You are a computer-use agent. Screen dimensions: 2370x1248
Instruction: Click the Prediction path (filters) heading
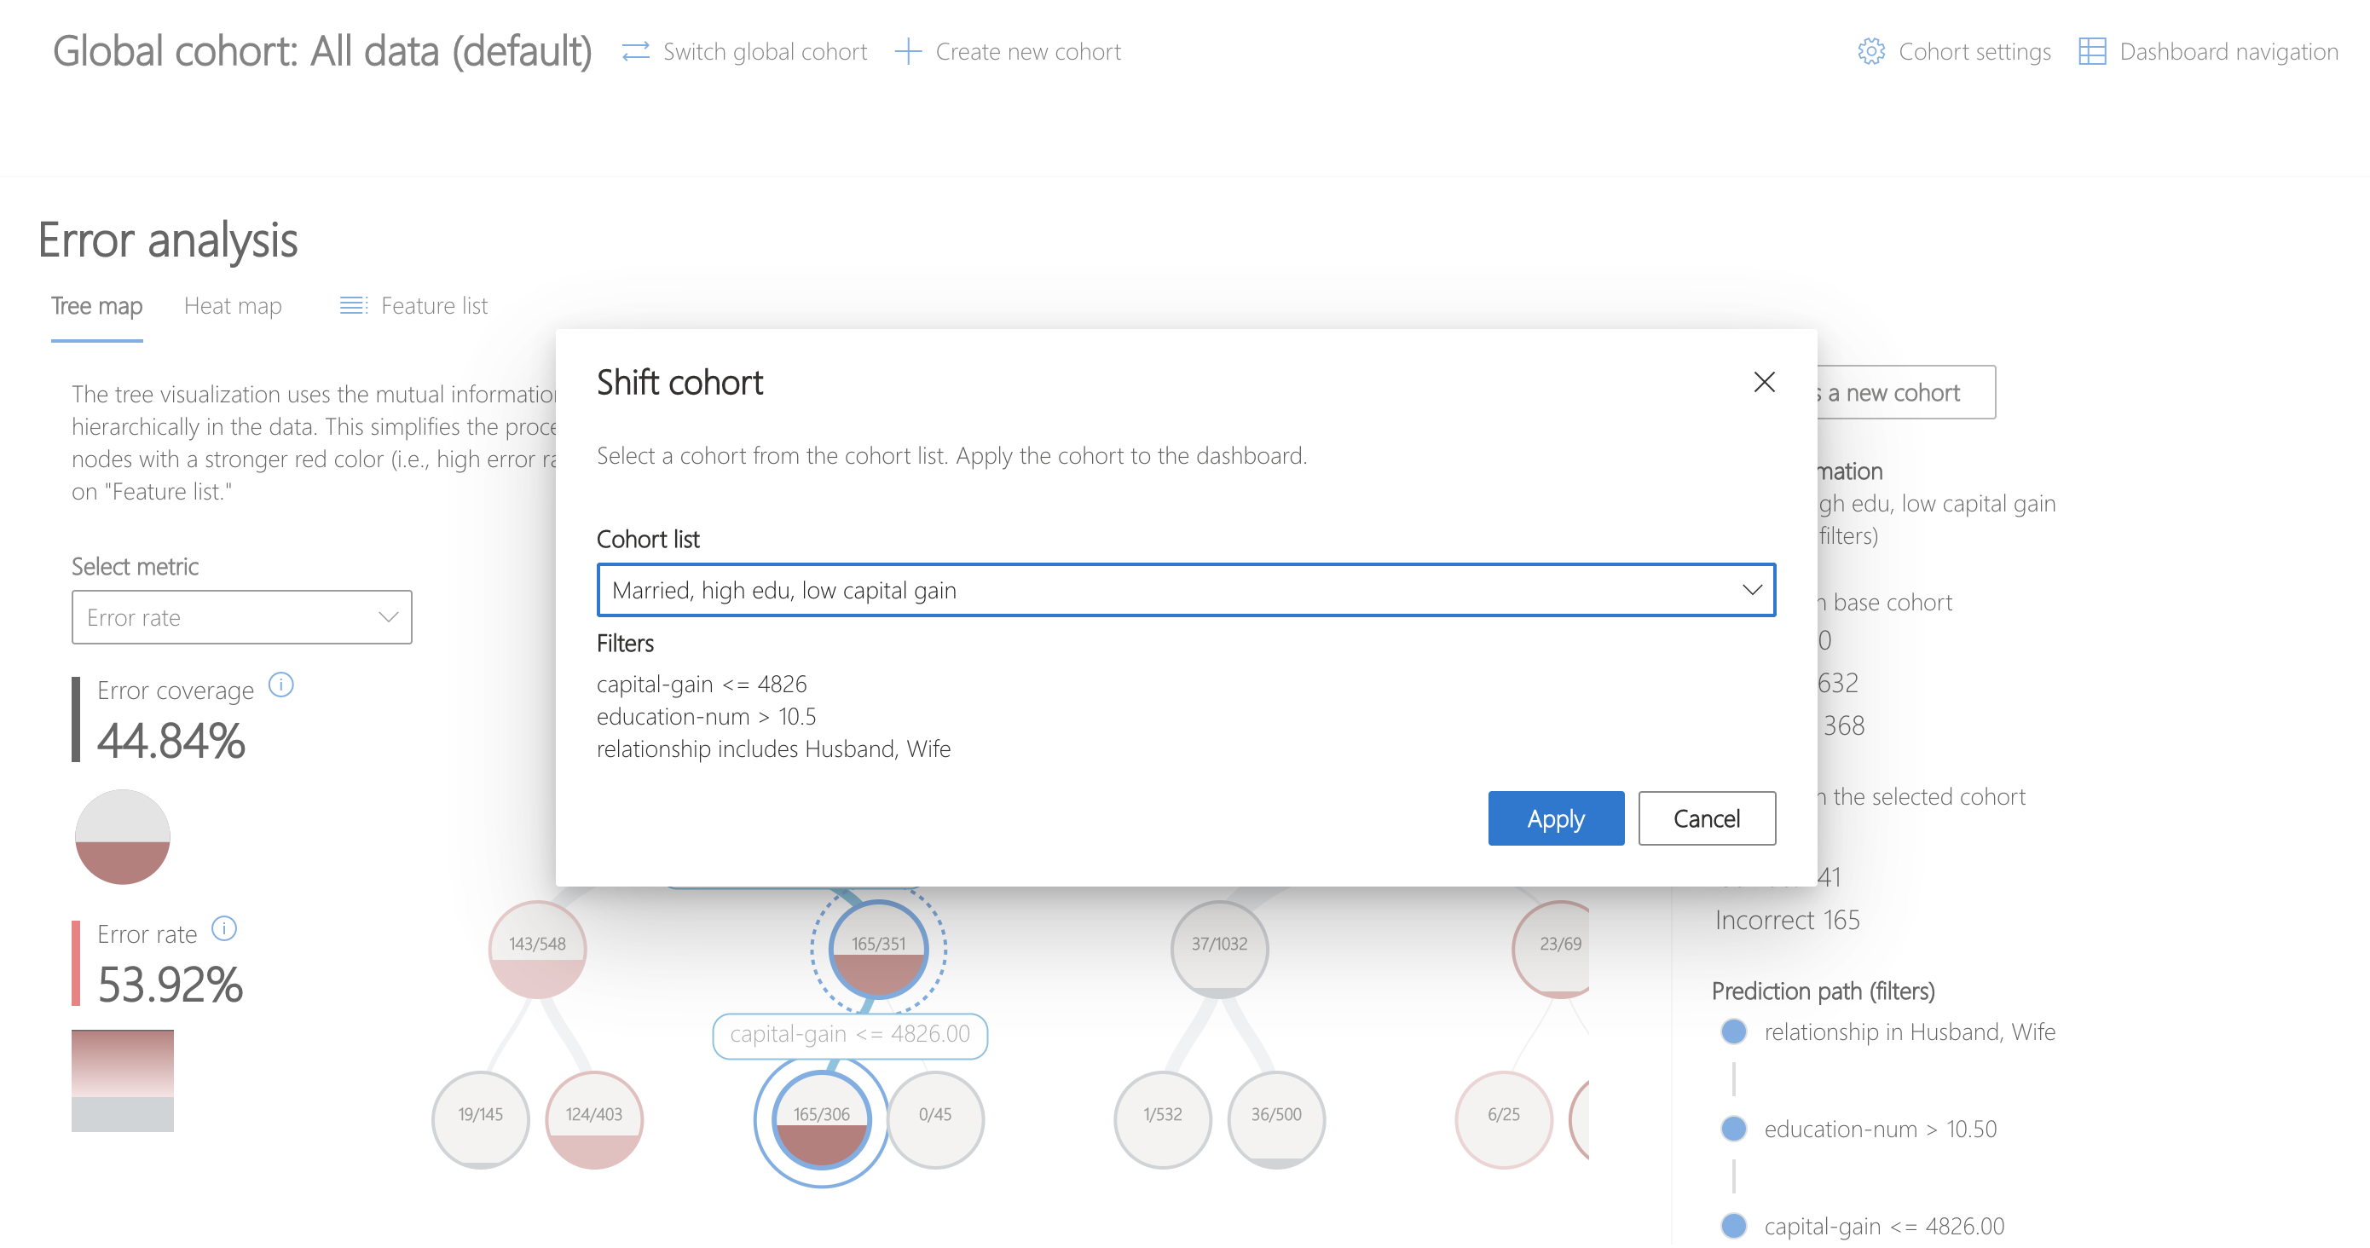click(1823, 991)
